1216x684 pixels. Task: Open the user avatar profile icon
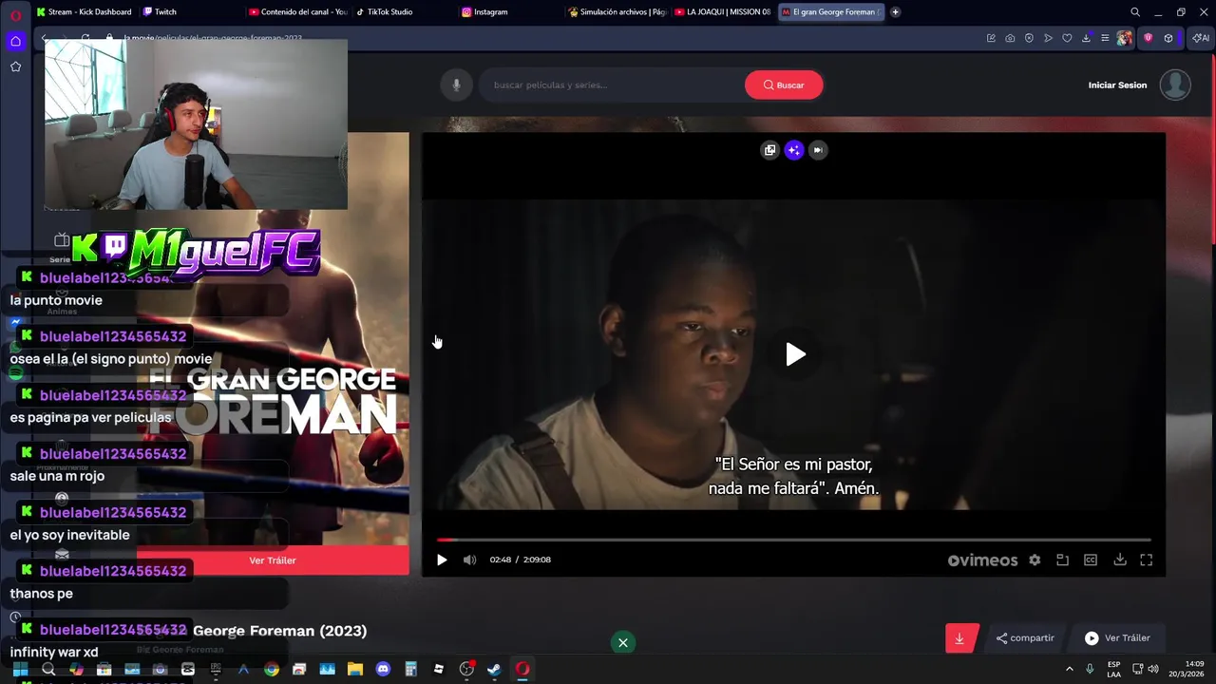coord(1175,85)
